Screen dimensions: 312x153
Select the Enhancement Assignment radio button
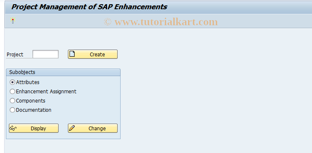point(12,92)
